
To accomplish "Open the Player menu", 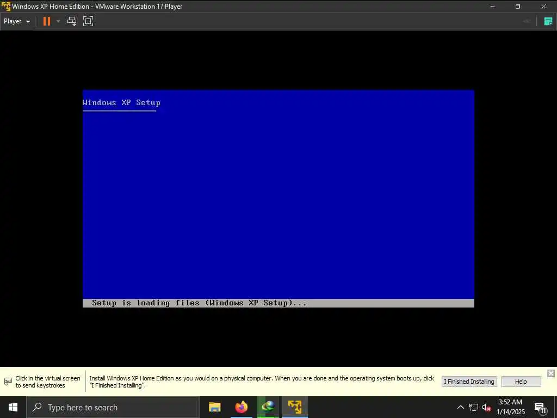I will tap(17, 21).
